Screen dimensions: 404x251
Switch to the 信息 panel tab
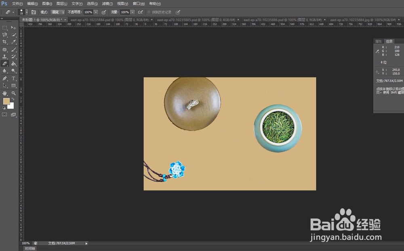point(389,42)
